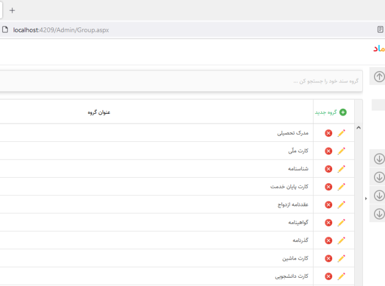Open edit for گواهینامه group
Screen dimensions: 385x286
pos(341,223)
